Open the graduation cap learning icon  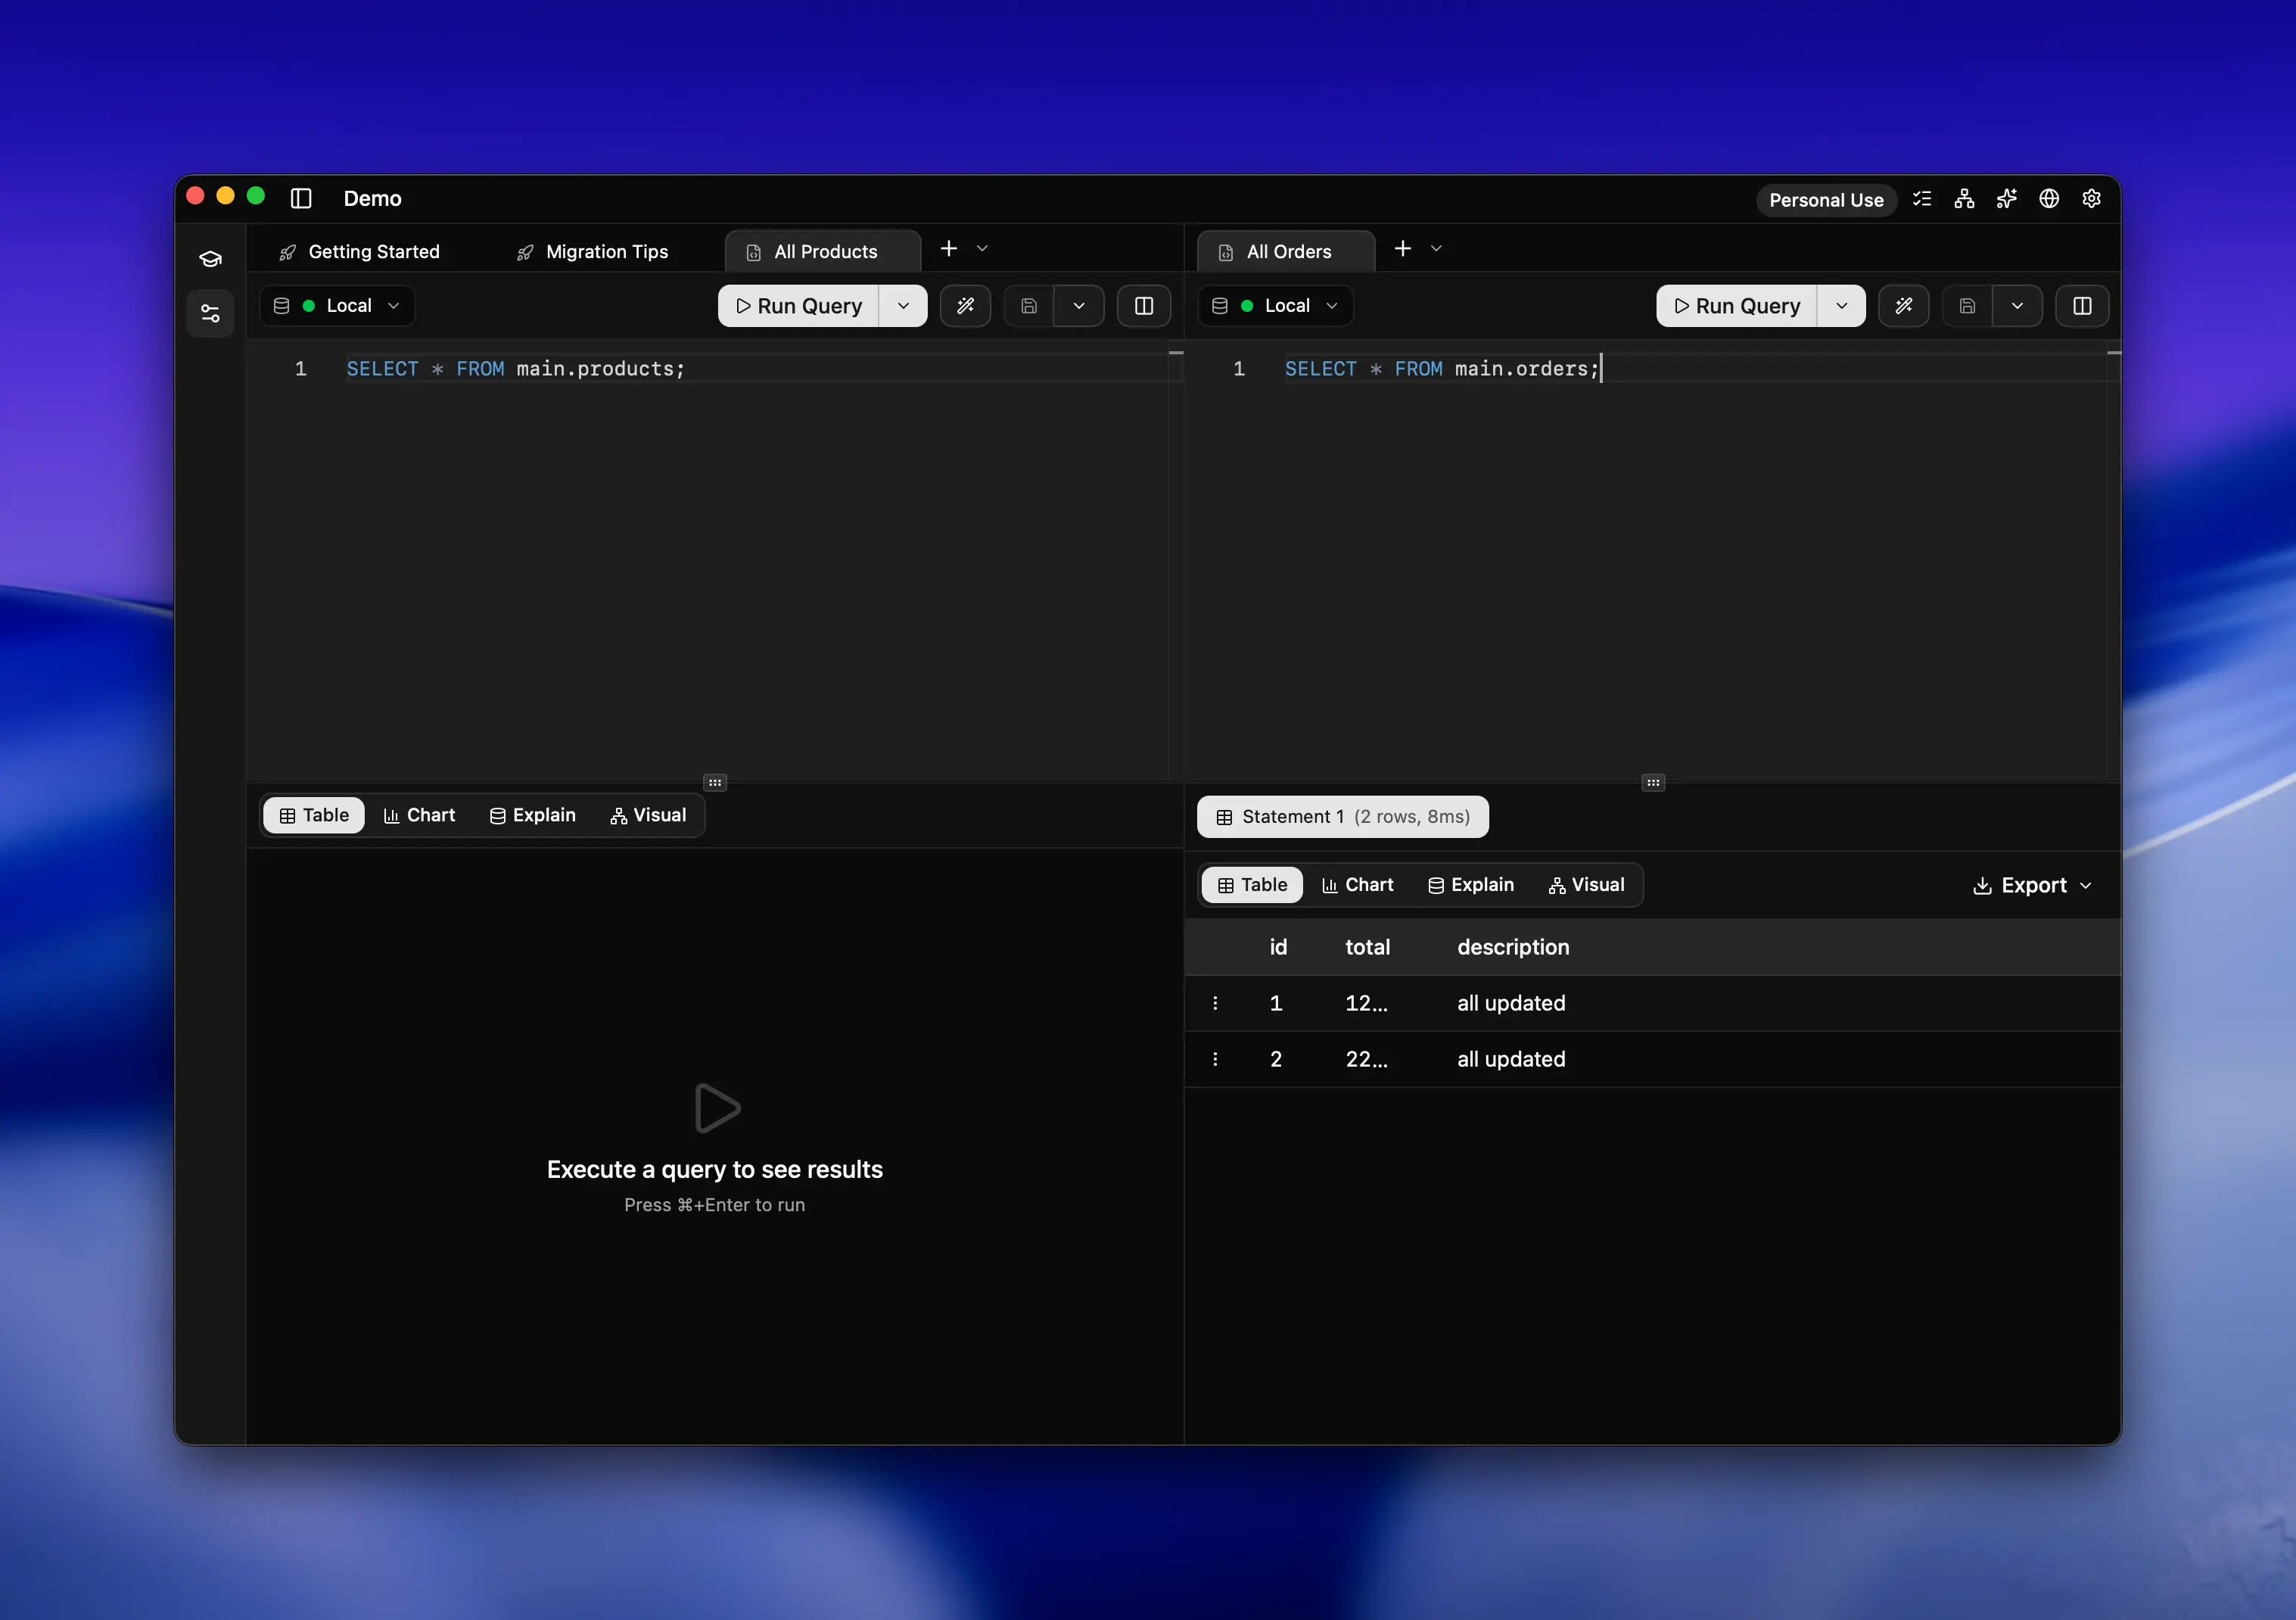coord(210,259)
